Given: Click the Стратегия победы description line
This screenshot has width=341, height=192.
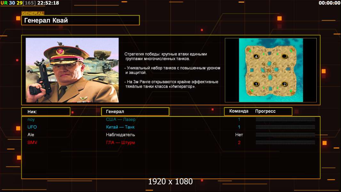Looking at the screenshot, I should [166, 56].
